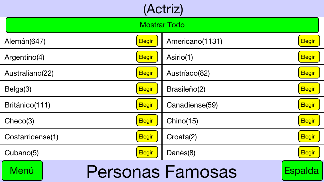324x182 pixels.
Task: Open the Menú button
Action: [x=22, y=171]
